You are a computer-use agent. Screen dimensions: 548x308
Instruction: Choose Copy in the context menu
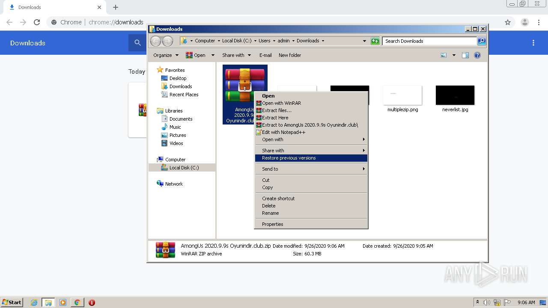(311, 187)
